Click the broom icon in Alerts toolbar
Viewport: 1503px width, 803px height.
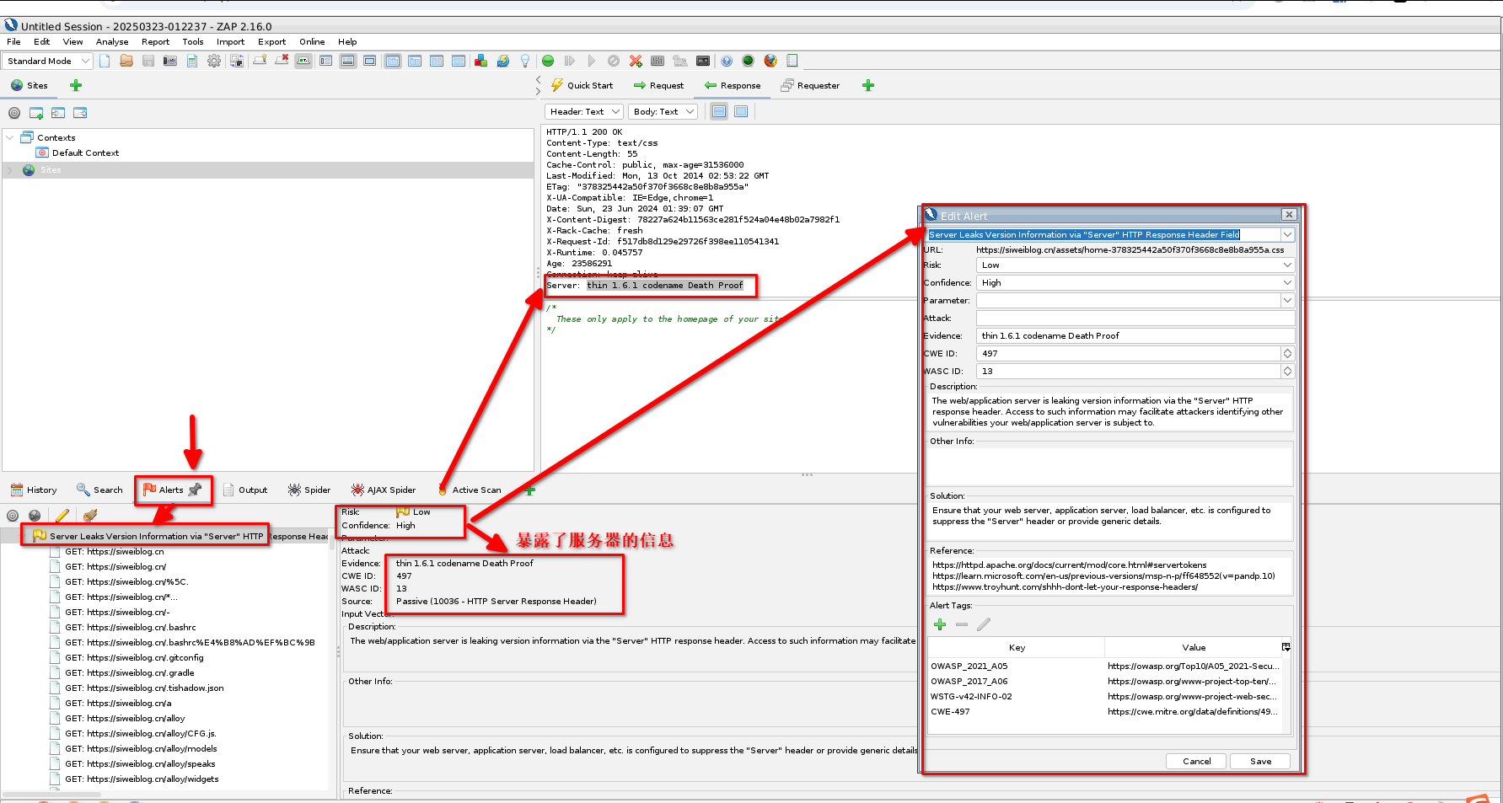pos(90,516)
